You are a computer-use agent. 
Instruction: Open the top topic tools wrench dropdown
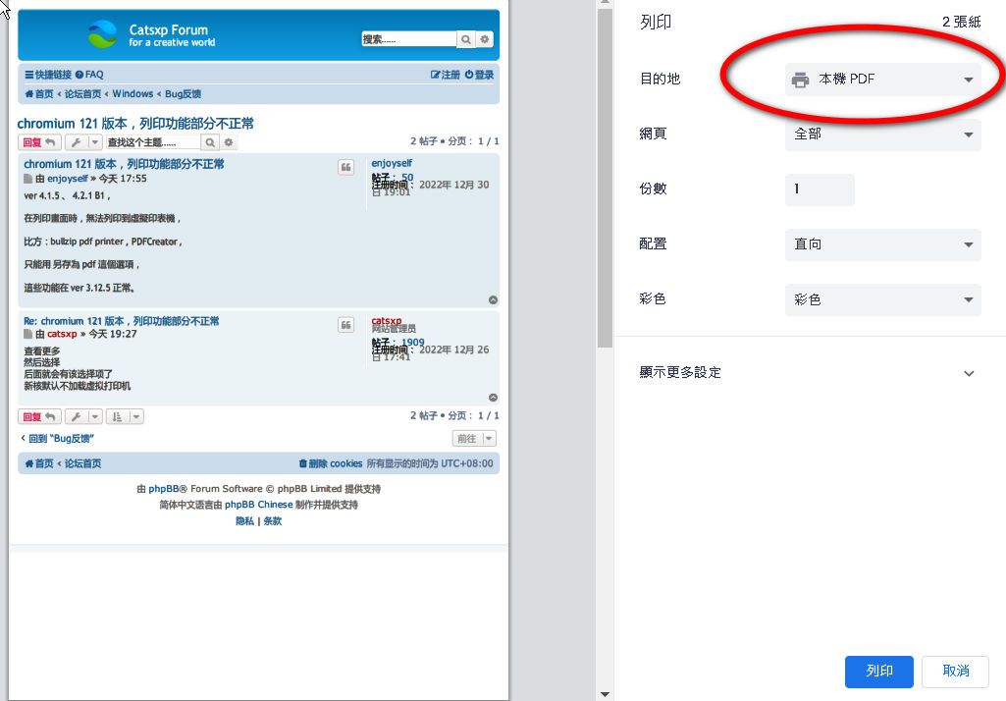(83, 142)
